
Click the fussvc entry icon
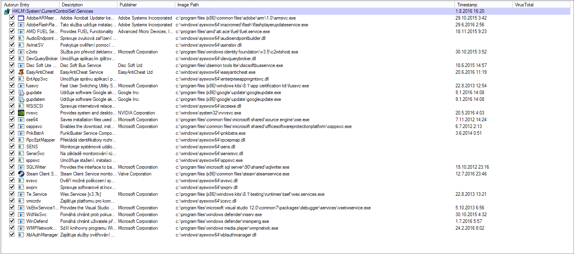(x=21, y=86)
